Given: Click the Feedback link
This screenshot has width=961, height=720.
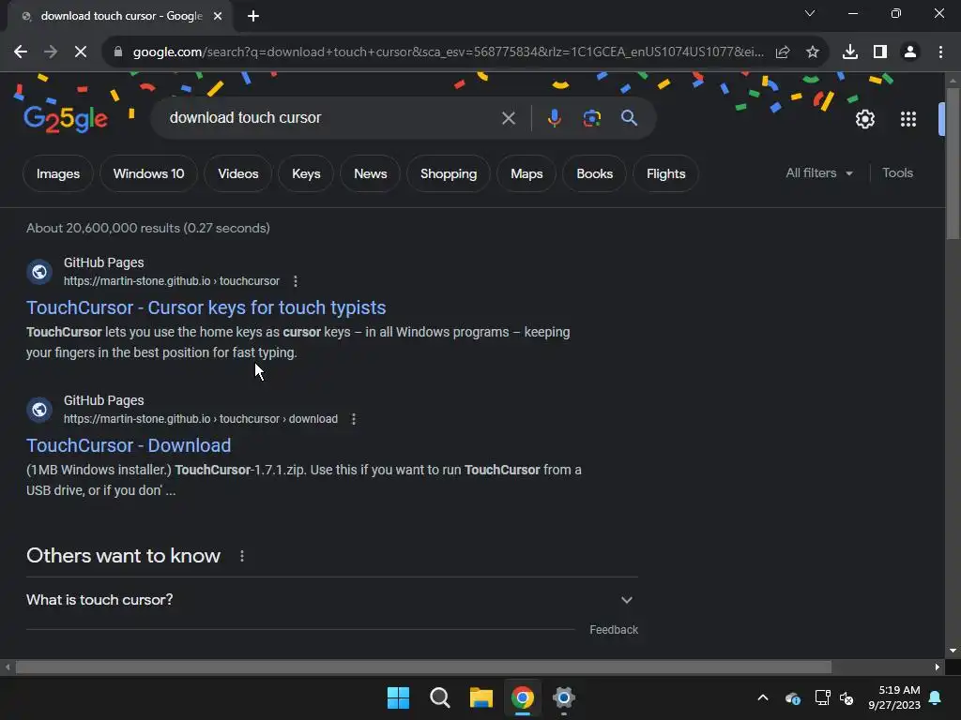Looking at the screenshot, I should click(614, 630).
